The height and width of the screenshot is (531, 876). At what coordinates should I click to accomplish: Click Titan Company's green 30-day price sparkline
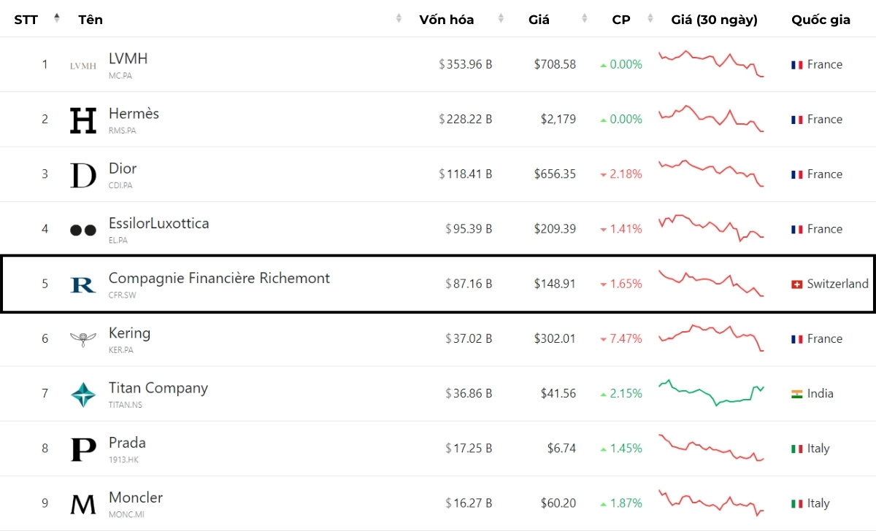click(712, 393)
